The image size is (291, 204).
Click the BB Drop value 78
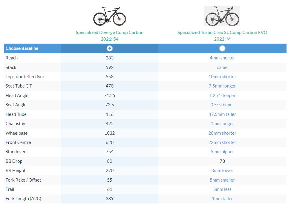[222, 161]
